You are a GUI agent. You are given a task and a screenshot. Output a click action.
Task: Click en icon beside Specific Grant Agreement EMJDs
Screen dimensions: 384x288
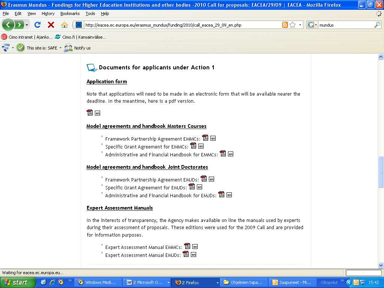(x=199, y=187)
